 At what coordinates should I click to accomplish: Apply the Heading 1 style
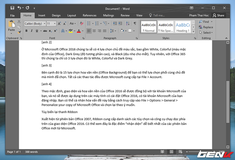(183, 27)
